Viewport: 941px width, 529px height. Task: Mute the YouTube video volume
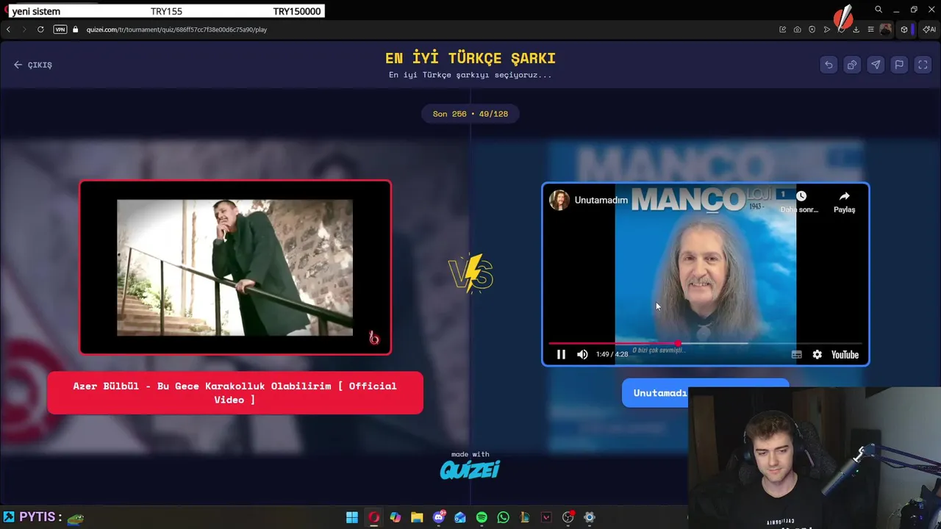click(582, 354)
